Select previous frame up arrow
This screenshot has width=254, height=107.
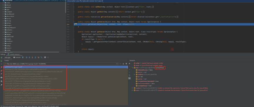[120, 64]
